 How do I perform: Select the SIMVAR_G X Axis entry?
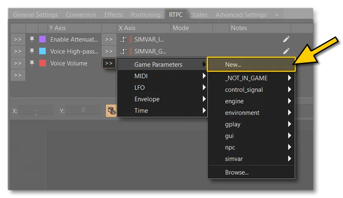pyautogui.click(x=150, y=51)
